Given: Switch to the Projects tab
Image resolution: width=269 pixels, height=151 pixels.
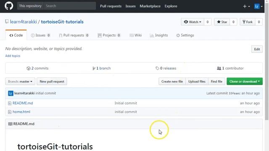Looking at the screenshot, I should (x=109, y=35).
